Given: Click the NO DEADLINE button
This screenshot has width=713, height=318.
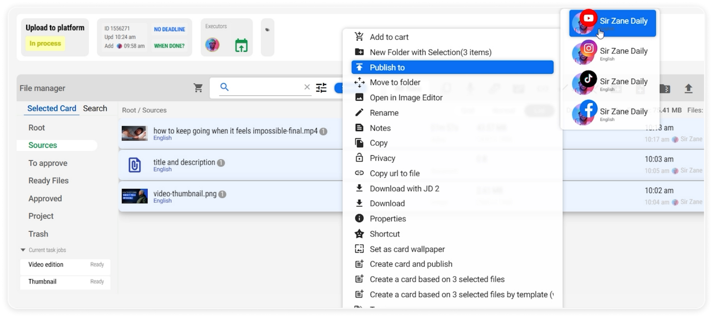Looking at the screenshot, I should tap(169, 29).
